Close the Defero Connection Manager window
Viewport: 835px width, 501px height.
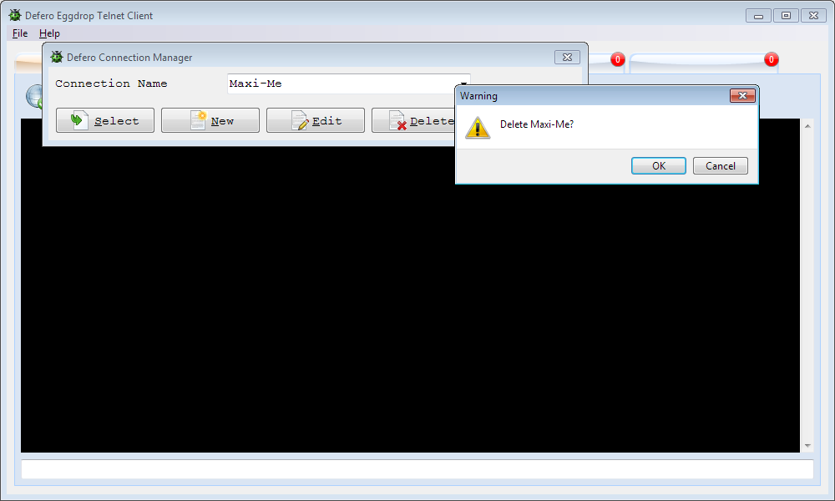pos(567,57)
